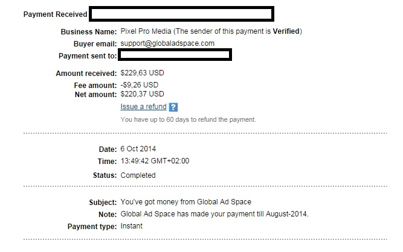
Task: Click the Payment Received heading
Action: tap(55, 14)
